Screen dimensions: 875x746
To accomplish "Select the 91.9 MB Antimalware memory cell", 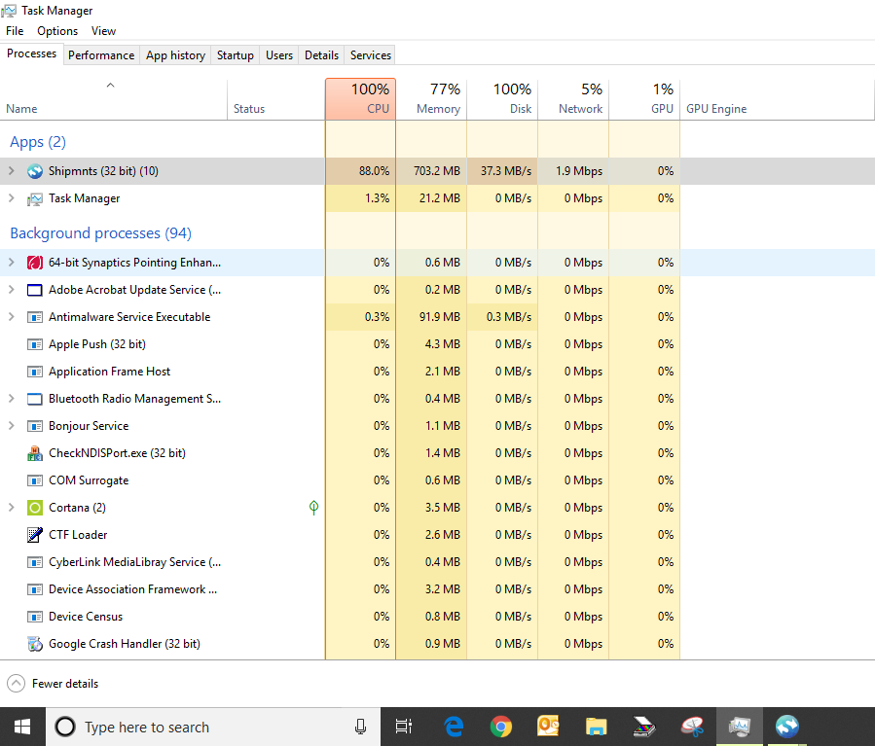I will pyautogui.click(x=431, y=317).
